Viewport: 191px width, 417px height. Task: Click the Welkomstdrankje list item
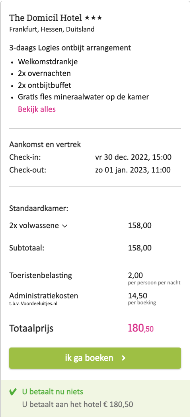(x=48, y=62)
